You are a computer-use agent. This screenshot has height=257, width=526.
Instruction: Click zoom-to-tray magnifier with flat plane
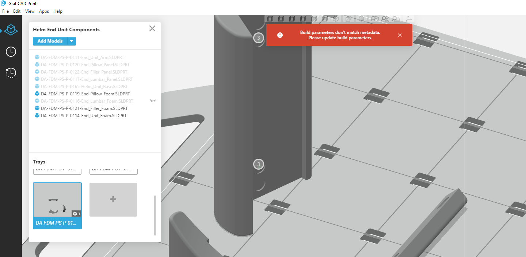[x=396, y=19]
